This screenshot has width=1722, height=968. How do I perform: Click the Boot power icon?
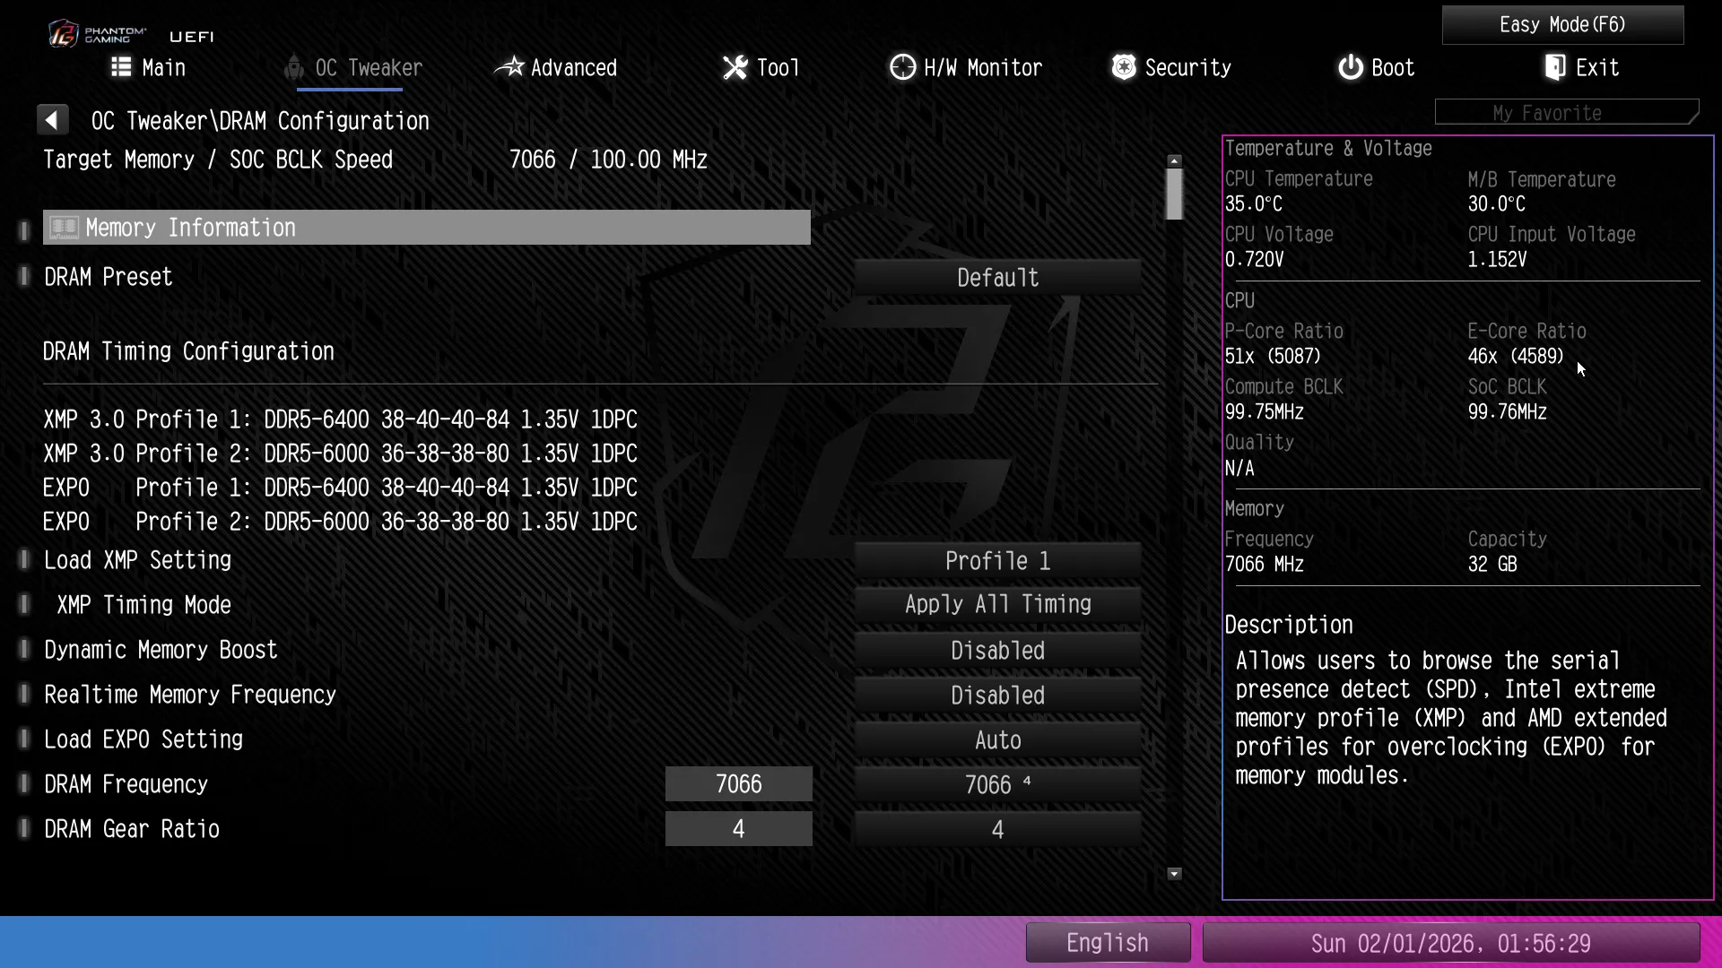pos(1350,67)
